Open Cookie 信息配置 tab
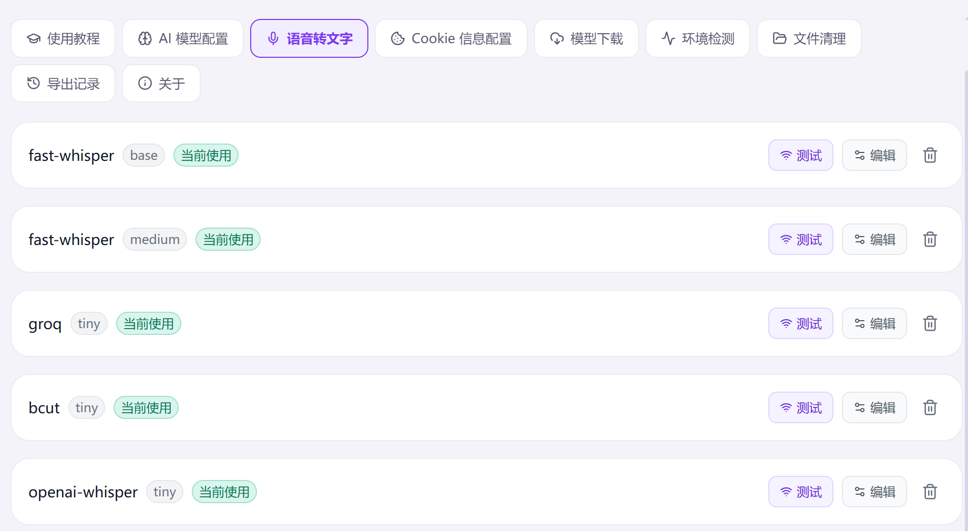 click(451, 38)
